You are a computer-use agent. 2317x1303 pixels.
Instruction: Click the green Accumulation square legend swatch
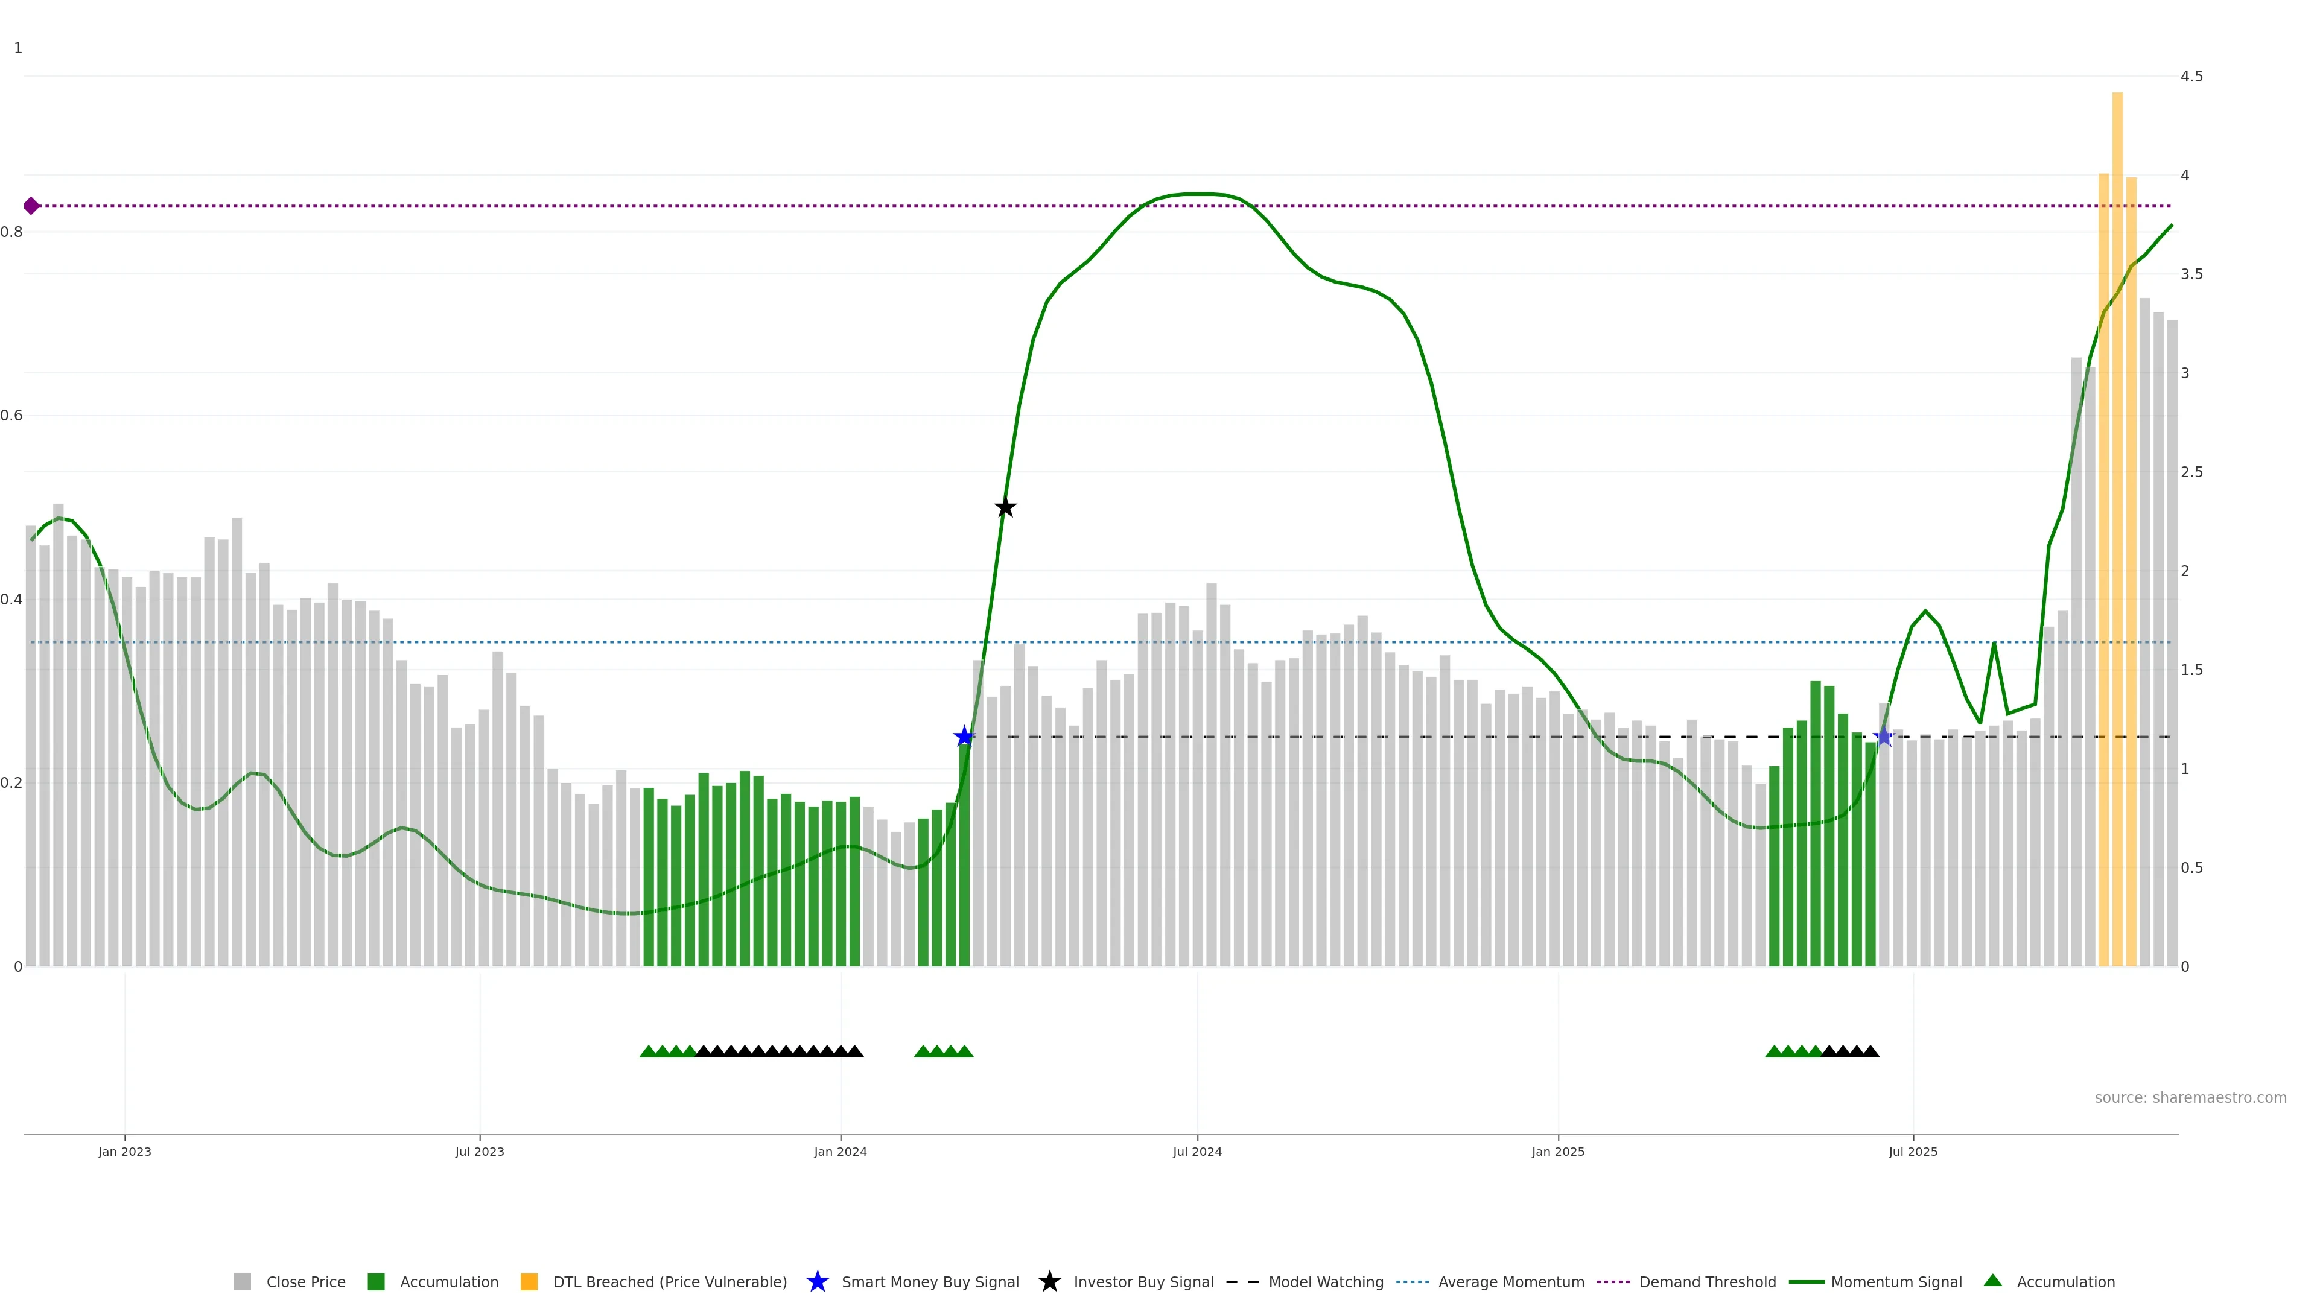[x=376, y=1282]
